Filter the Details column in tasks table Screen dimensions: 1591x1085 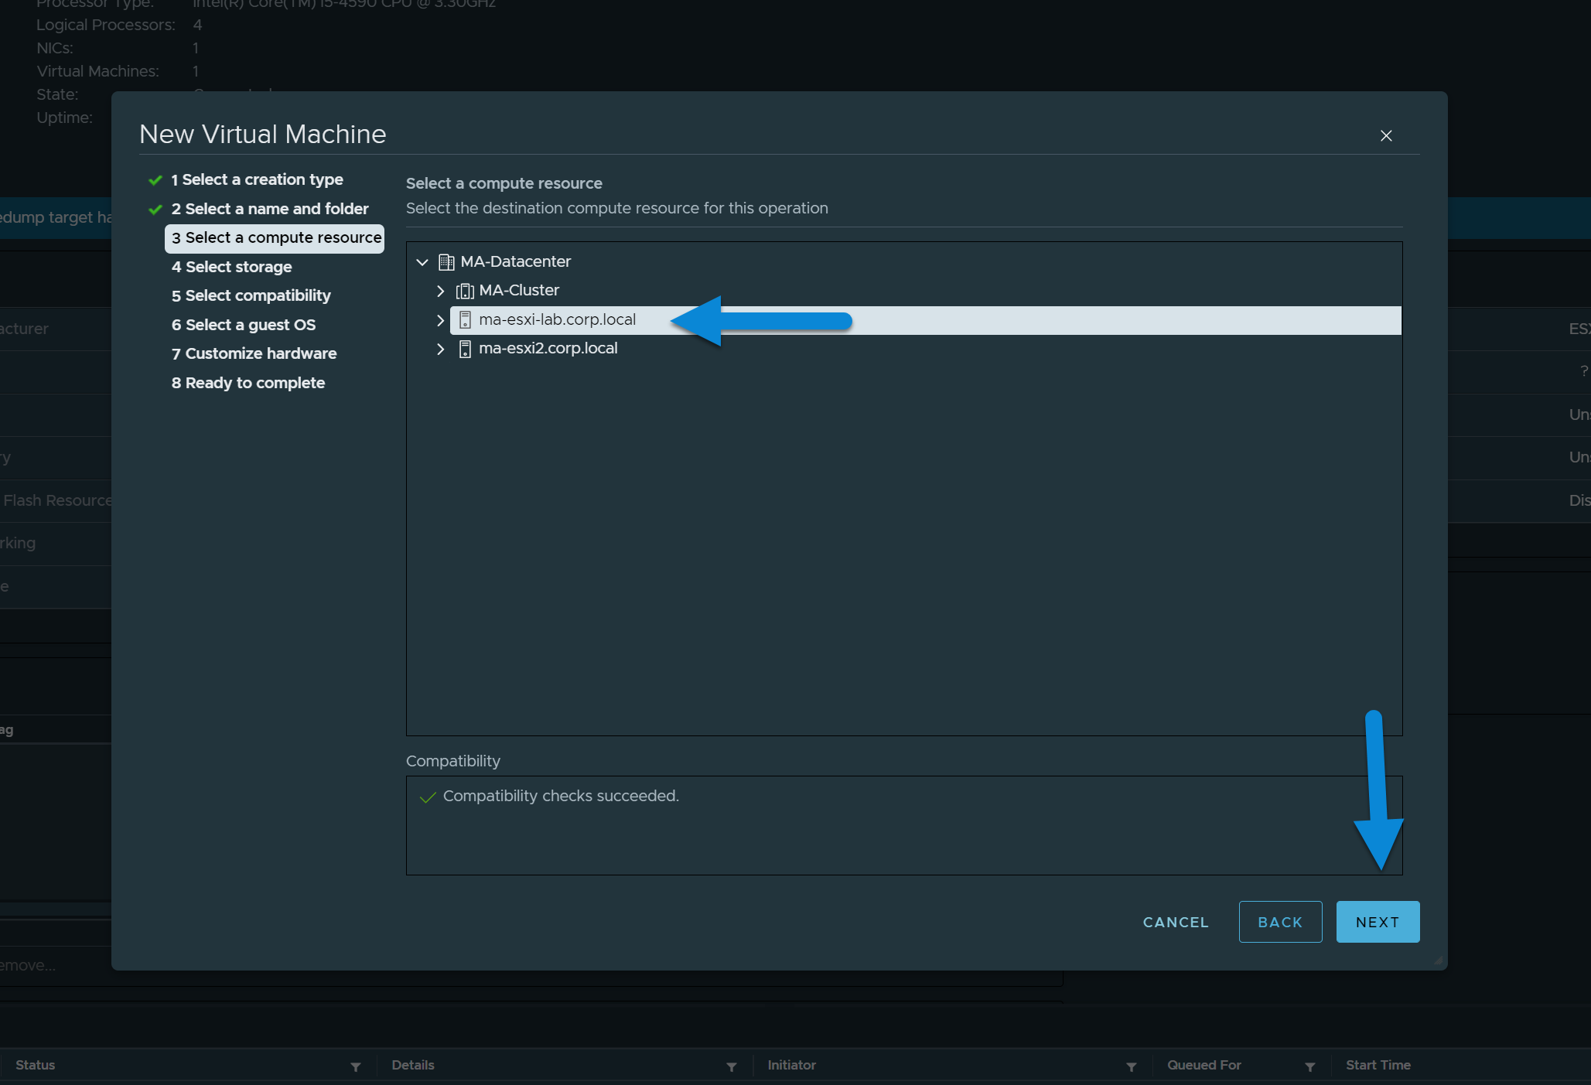point(732,1066)
